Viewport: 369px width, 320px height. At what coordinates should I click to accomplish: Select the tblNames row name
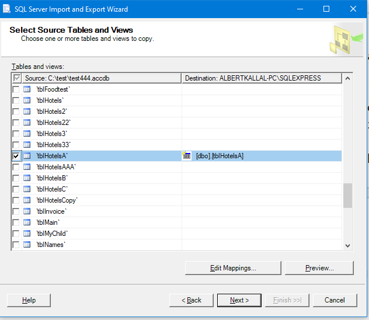(51, 245)
